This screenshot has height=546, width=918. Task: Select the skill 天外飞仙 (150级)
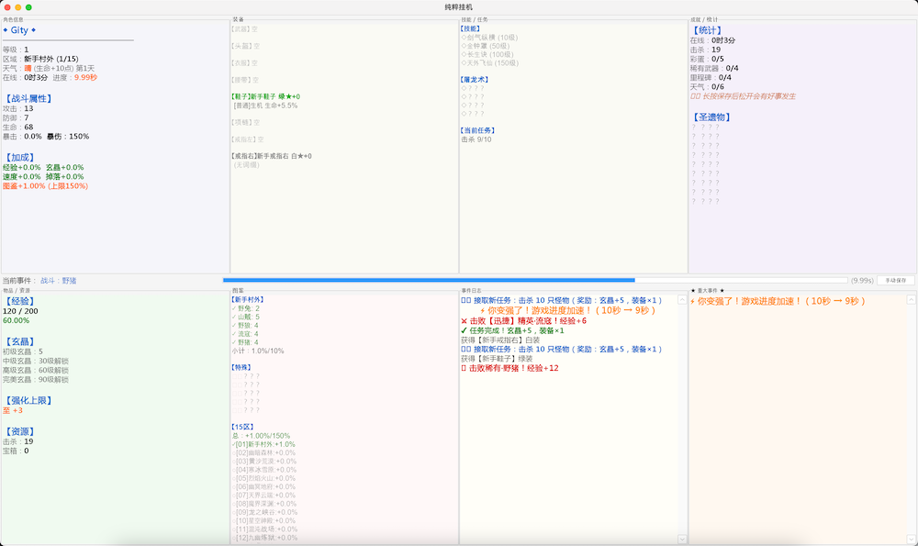point(490,63)
